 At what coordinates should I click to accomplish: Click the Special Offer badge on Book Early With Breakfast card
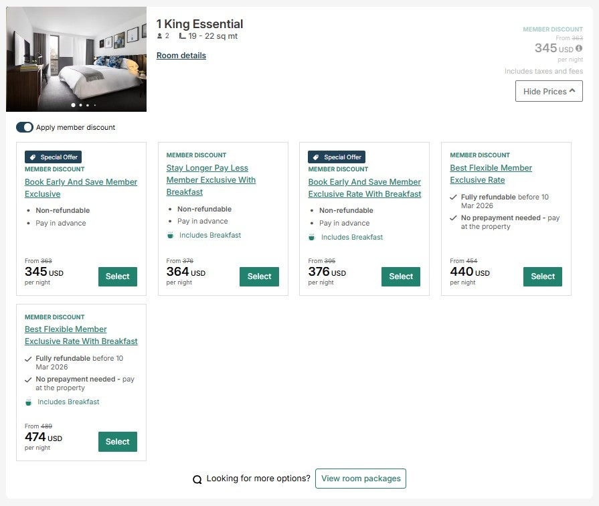tap(336, 157)
